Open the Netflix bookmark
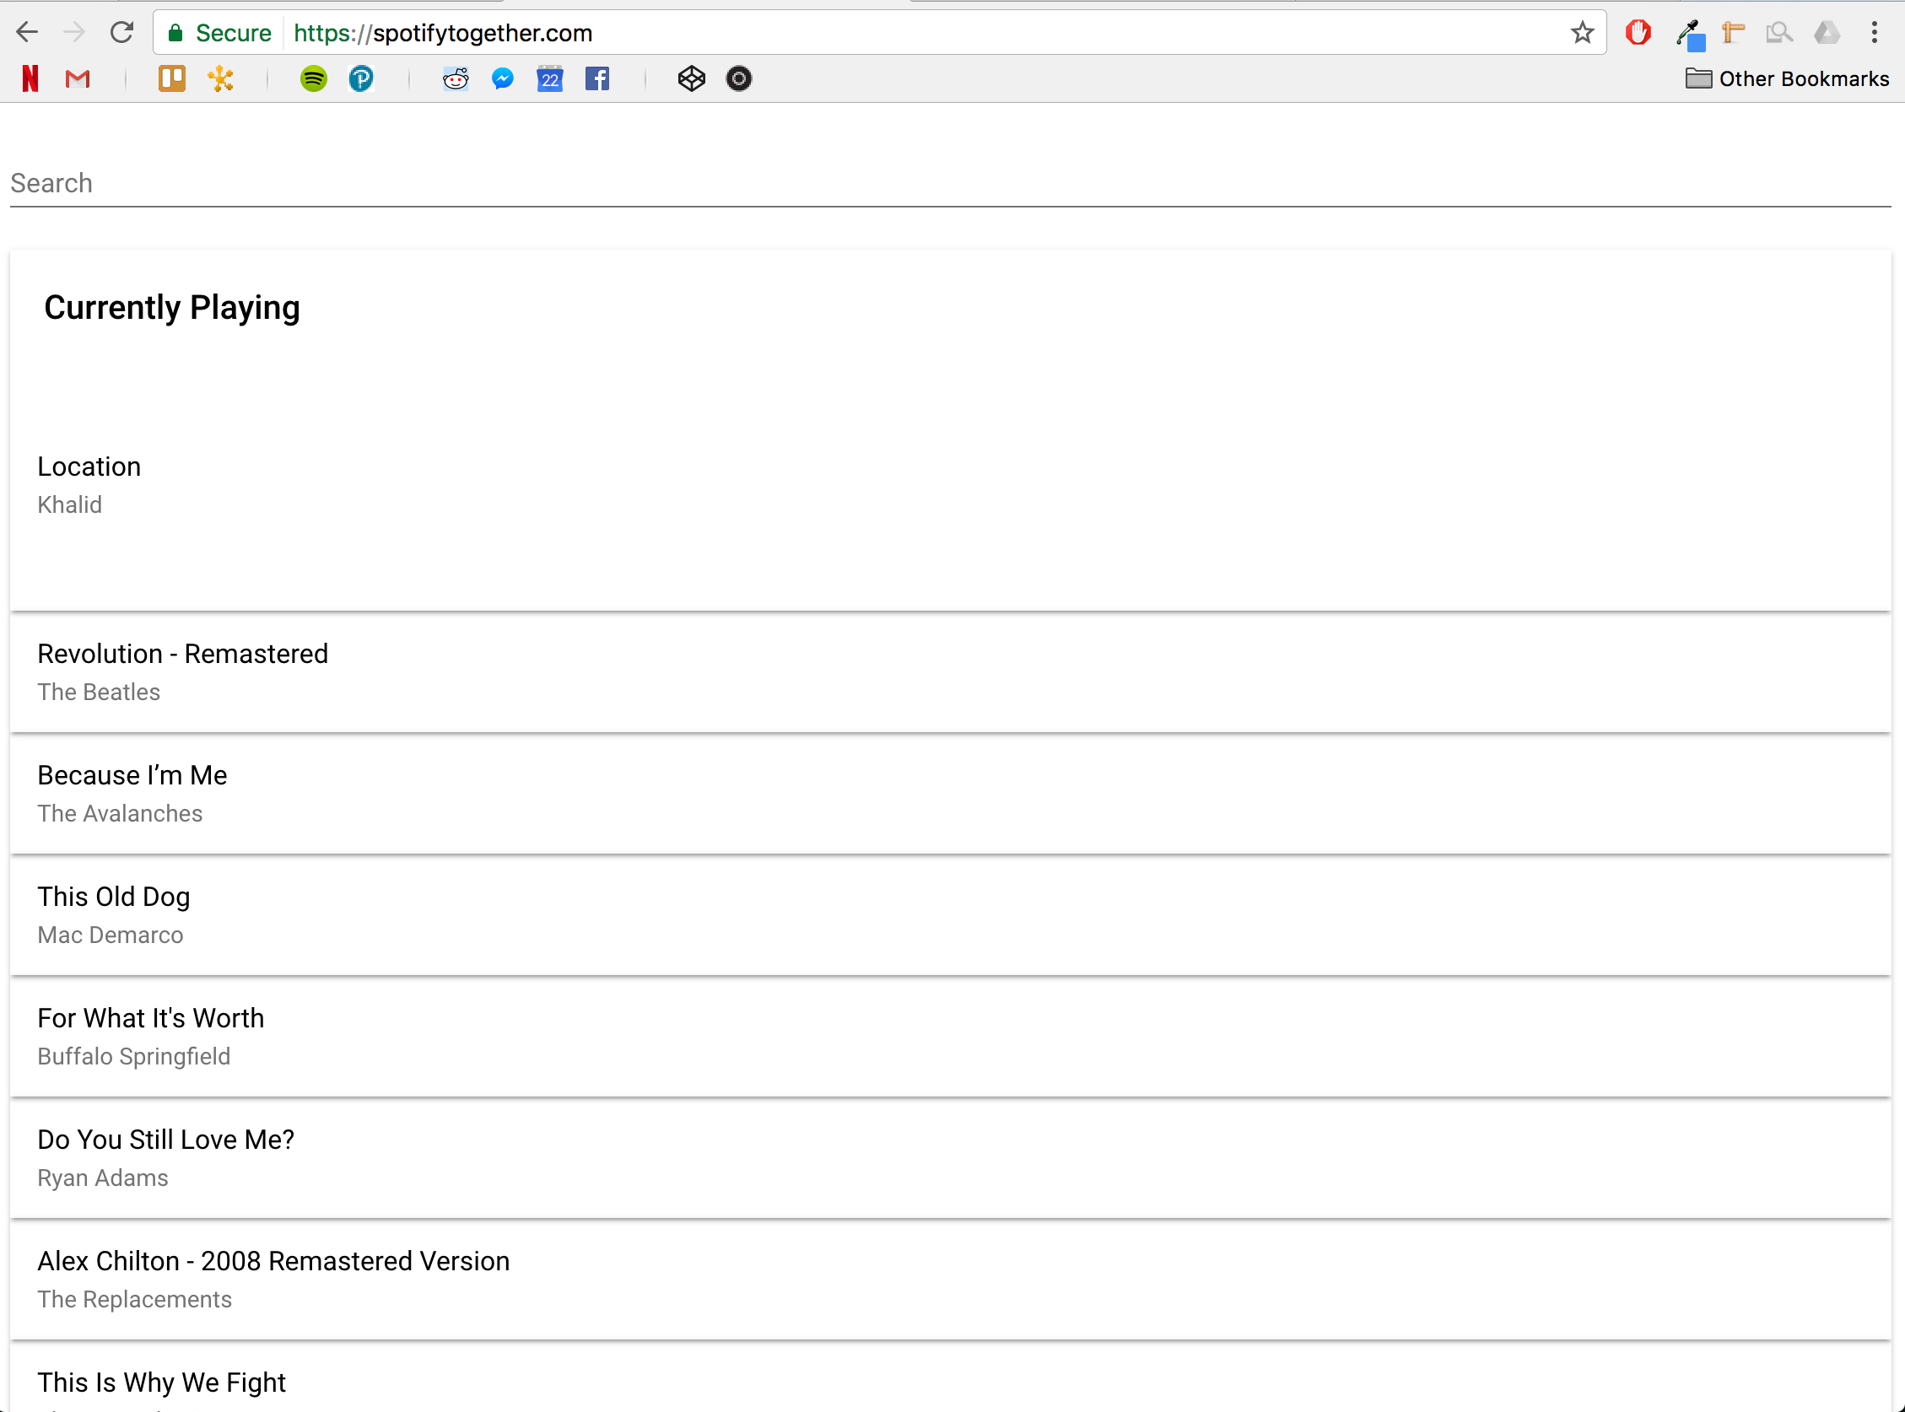1905x1412 pixels. (x=30, y=78)
